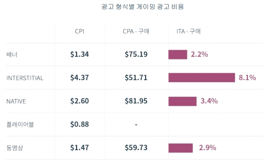The image size is (267, 164).
Task: Click the 2.9% video ITA bar
Action: tap(181, 148)
